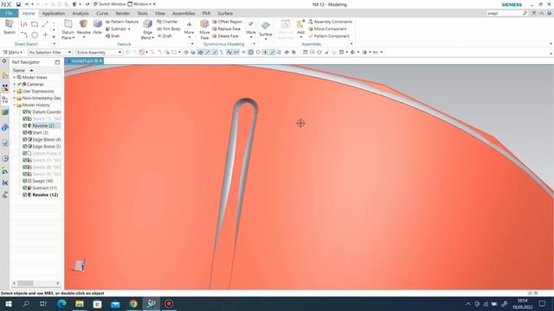Open the History clock sidebar tab
Viewport: 554px width, 311px height.
pyautogui.click(x=5, y=158)
